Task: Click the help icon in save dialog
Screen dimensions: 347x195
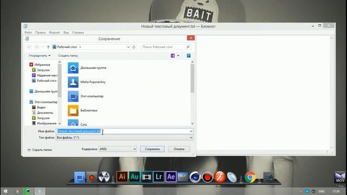Action: pos(189,55)
